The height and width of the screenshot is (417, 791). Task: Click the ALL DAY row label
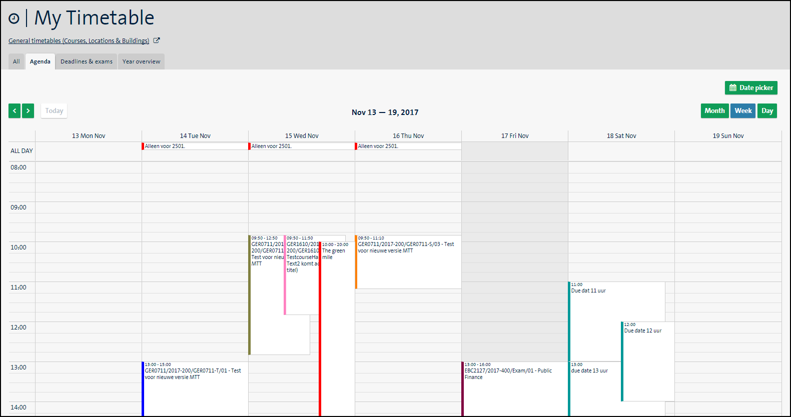(22, 151)
